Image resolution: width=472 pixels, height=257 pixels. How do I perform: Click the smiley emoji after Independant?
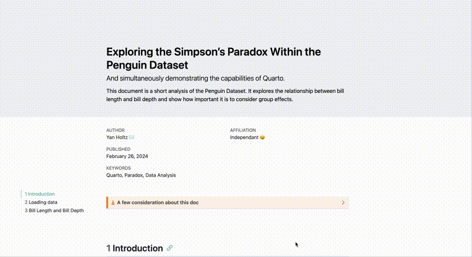click(x=263, y=137)
